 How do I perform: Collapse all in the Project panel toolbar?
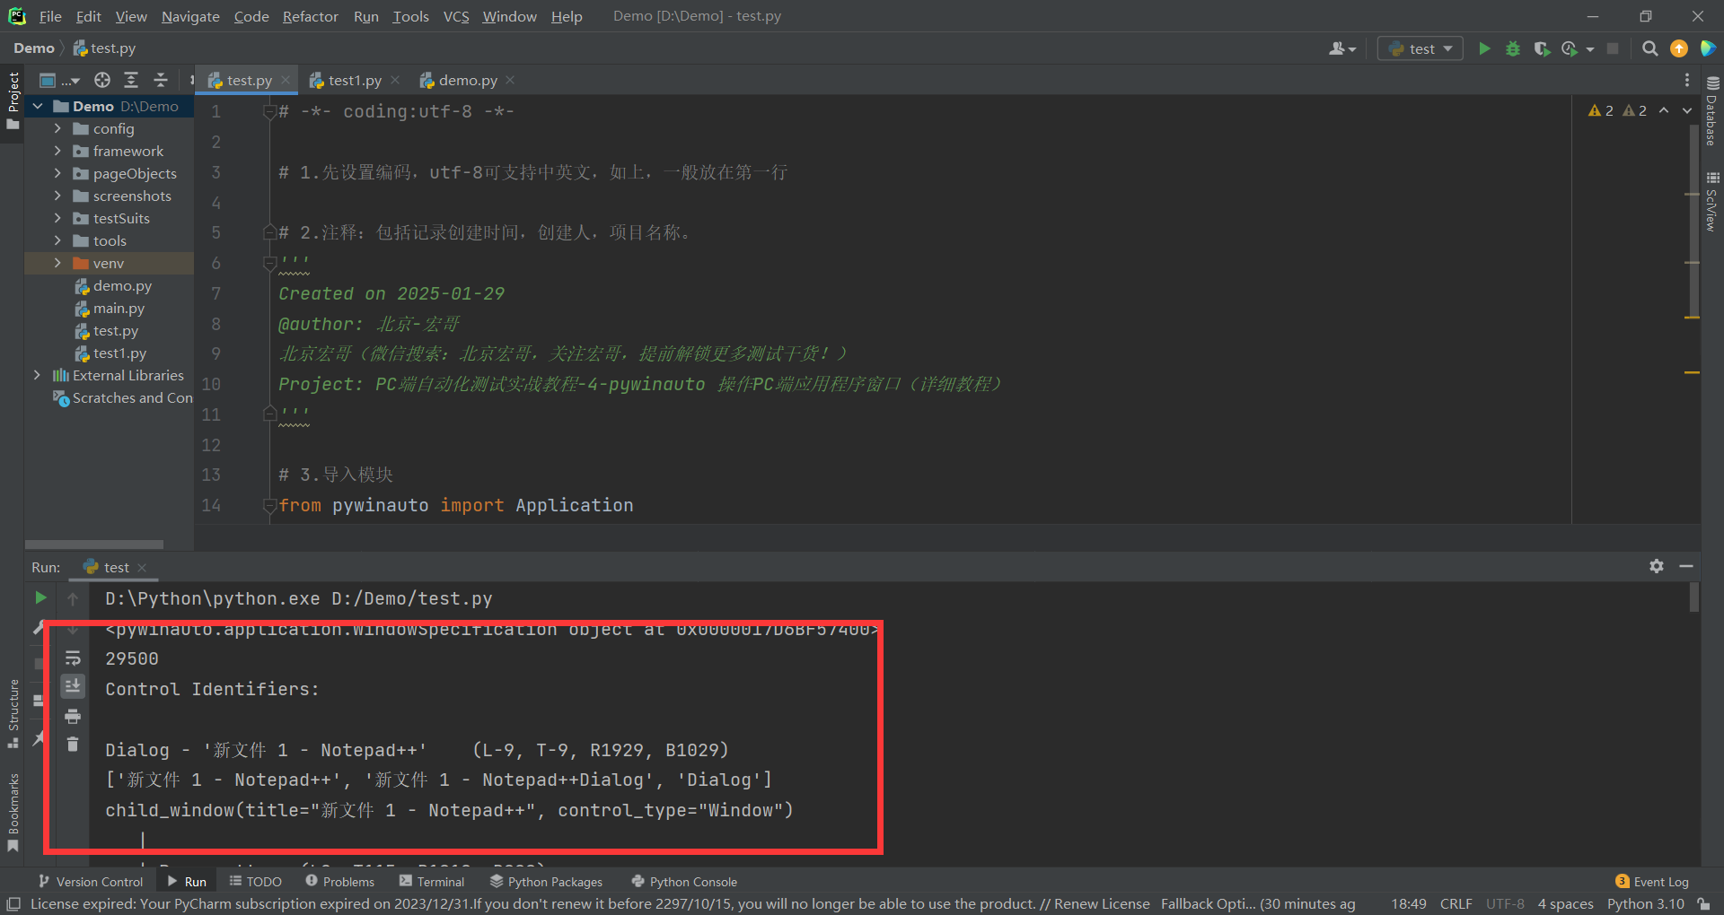click(x=161, y=80)
